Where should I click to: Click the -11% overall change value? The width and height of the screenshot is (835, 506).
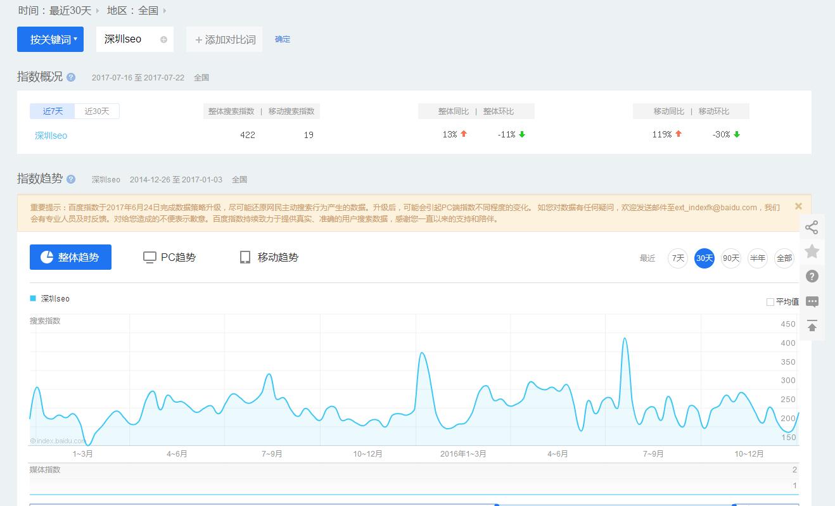click(506, 134)
